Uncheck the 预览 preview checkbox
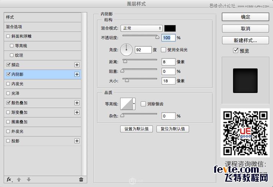 point(236,51)
